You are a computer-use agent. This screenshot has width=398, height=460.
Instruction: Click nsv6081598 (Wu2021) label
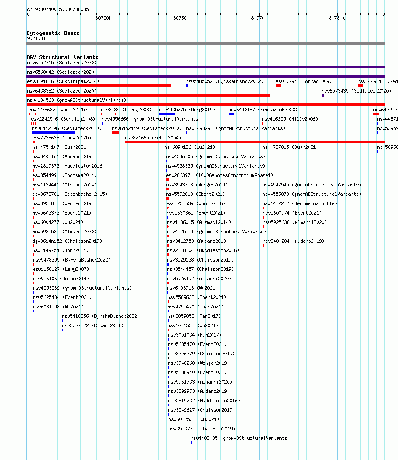[x=58, y=307]
